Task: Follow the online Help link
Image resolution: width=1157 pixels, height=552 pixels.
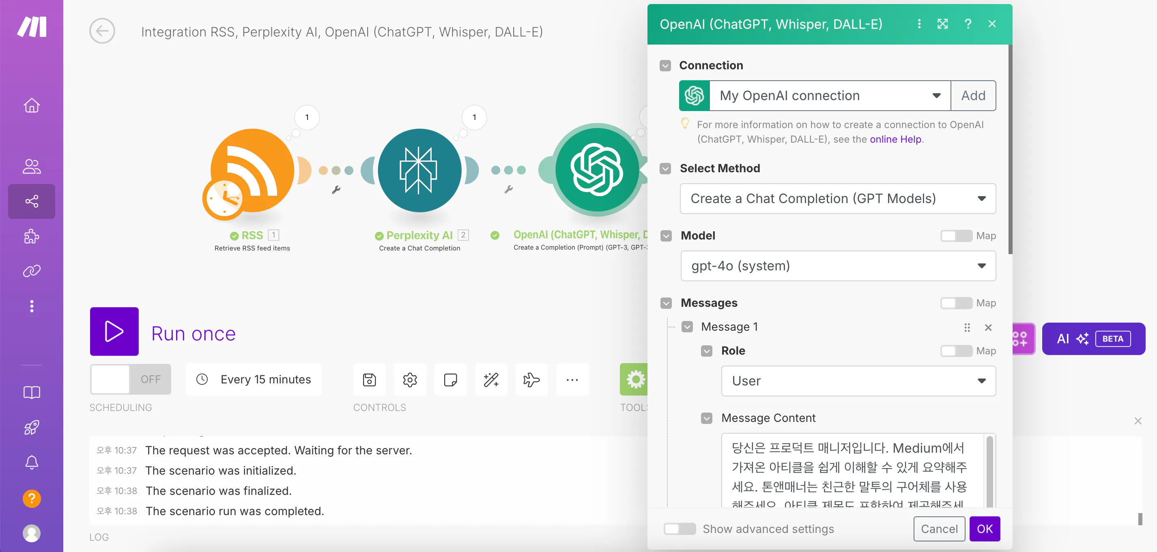Action: point(895,139)
